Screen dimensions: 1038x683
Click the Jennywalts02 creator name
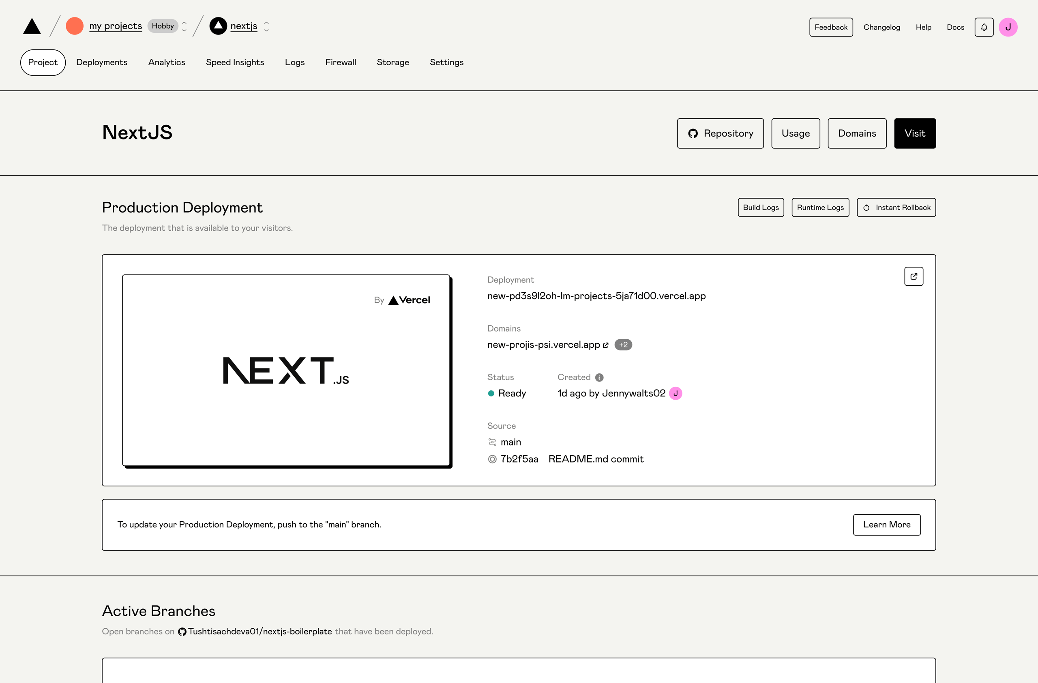click(633, 393)
